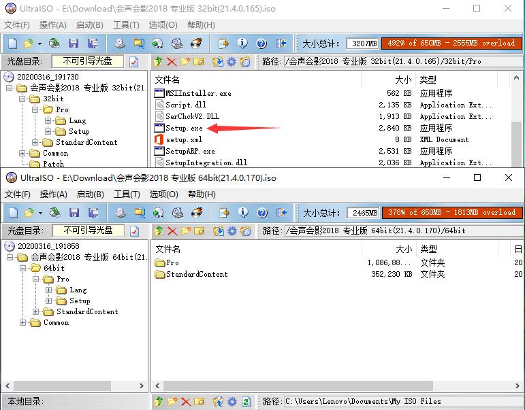Select setup.xml file row

point(184,139)
